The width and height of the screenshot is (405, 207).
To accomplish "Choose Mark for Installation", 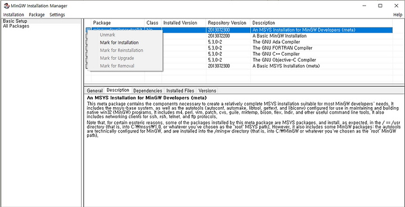I will 119,43.
